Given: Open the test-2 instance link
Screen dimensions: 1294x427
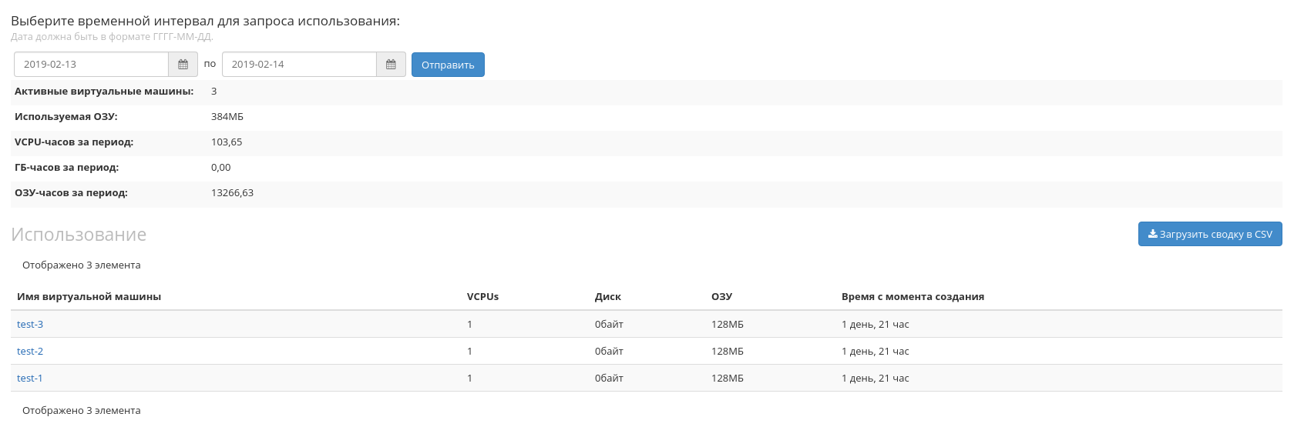Looking at the screenshot, I should tap(30, 352).
